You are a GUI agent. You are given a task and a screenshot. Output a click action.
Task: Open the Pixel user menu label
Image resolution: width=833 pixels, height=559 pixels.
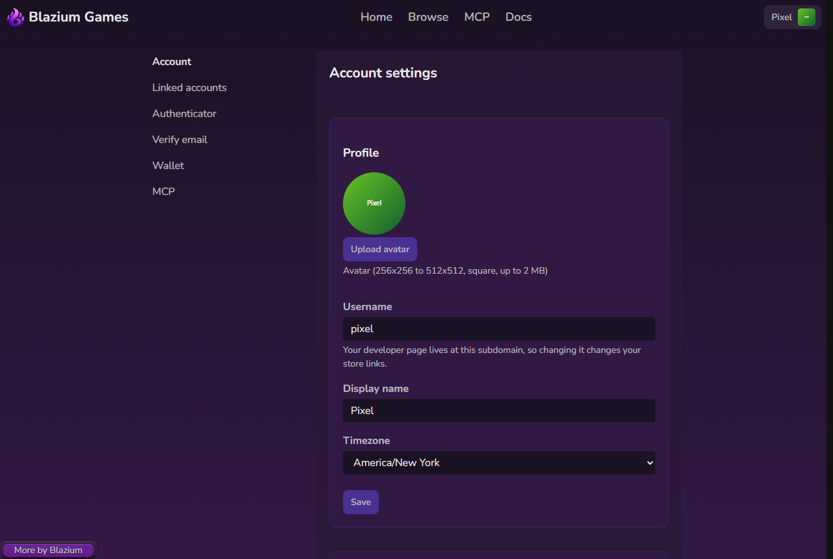(x=782, y=18)
